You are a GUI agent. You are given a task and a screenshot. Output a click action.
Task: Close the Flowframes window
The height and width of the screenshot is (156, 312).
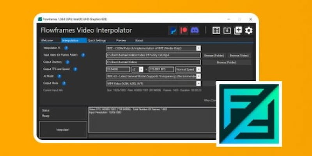(250, 19)
